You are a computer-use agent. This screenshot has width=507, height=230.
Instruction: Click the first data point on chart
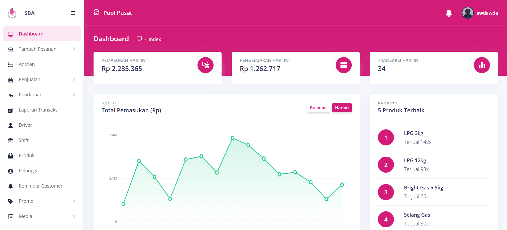123,204
